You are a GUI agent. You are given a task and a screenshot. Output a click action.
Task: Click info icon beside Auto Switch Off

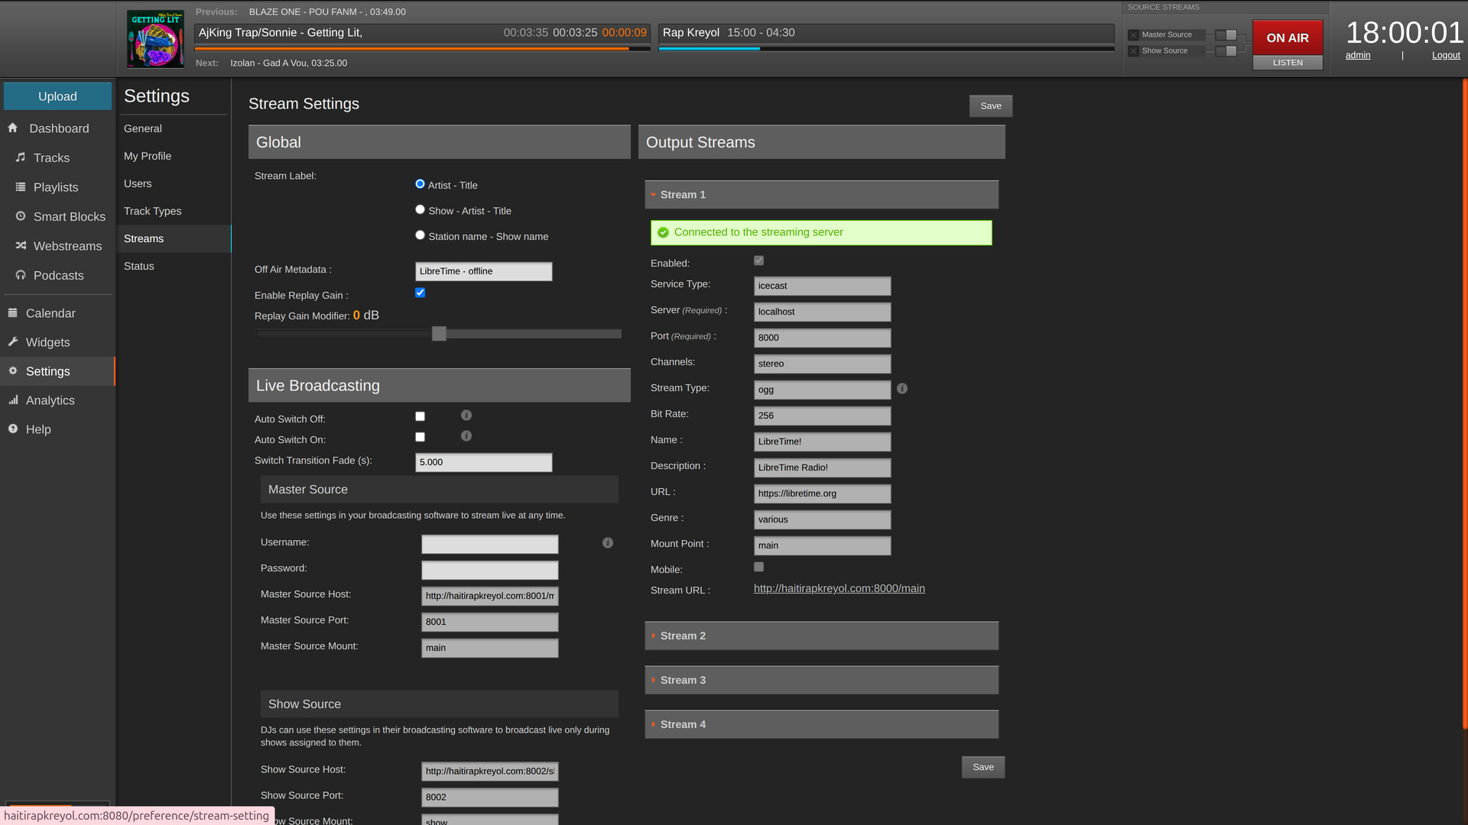[466, 416]
